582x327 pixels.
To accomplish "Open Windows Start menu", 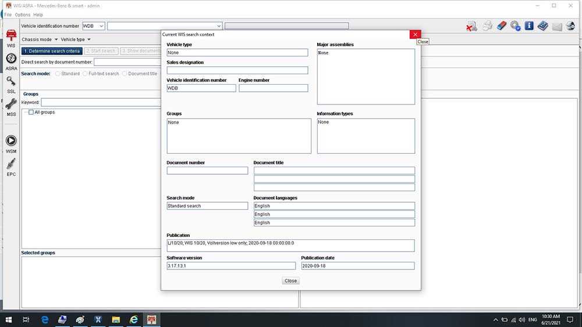I will (9, 319).
